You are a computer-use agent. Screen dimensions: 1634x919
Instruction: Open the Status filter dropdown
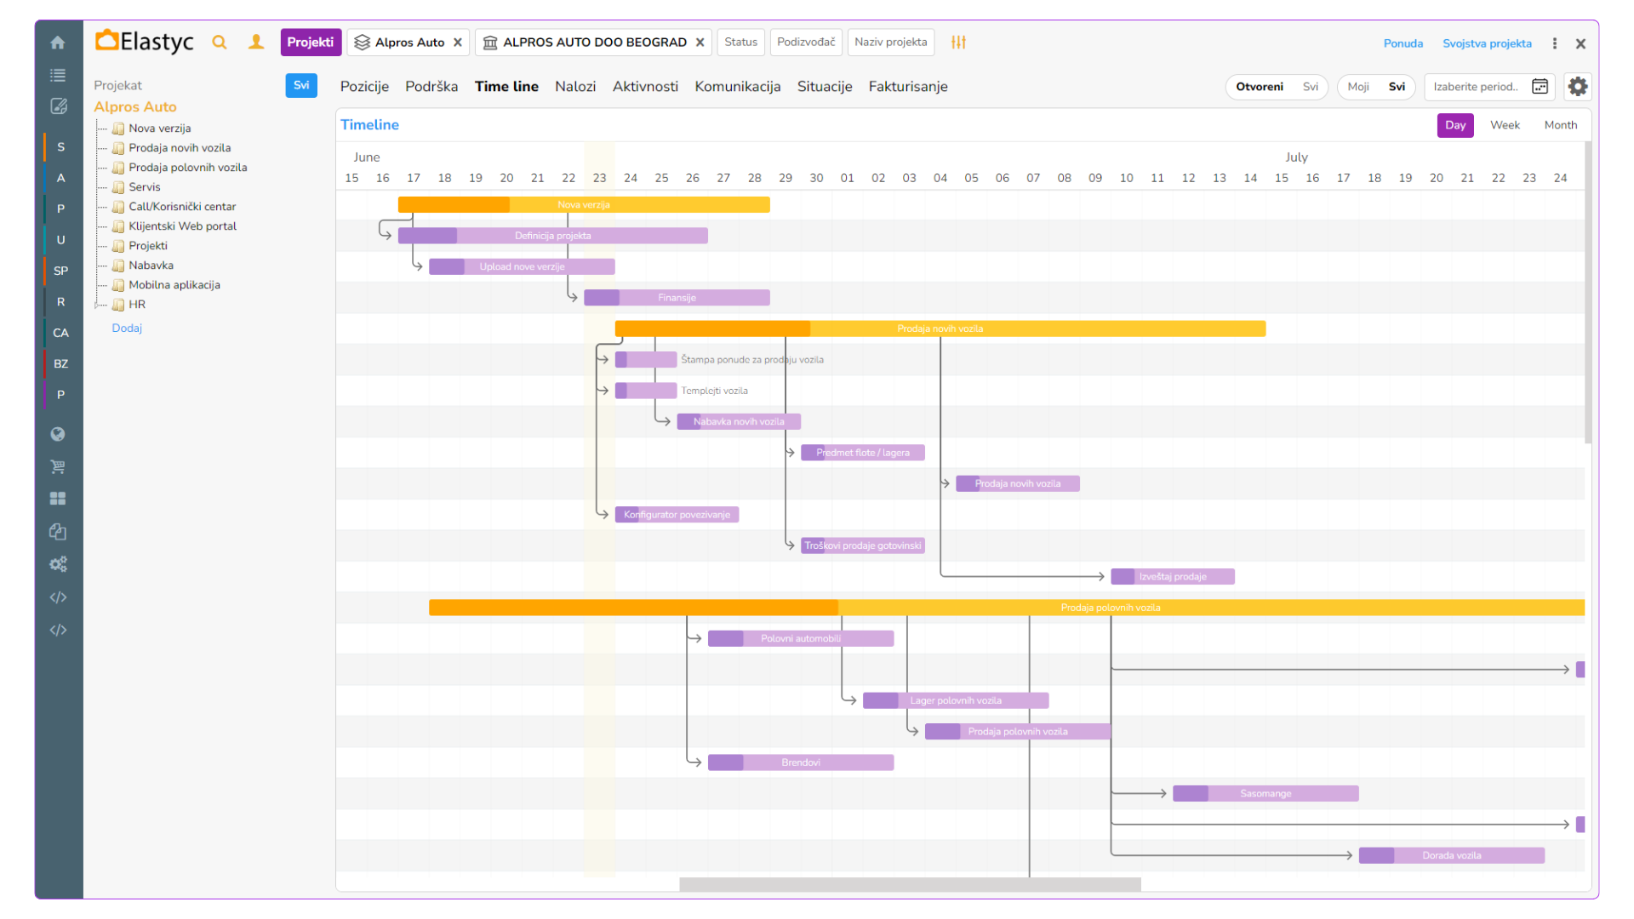point(740,43)
